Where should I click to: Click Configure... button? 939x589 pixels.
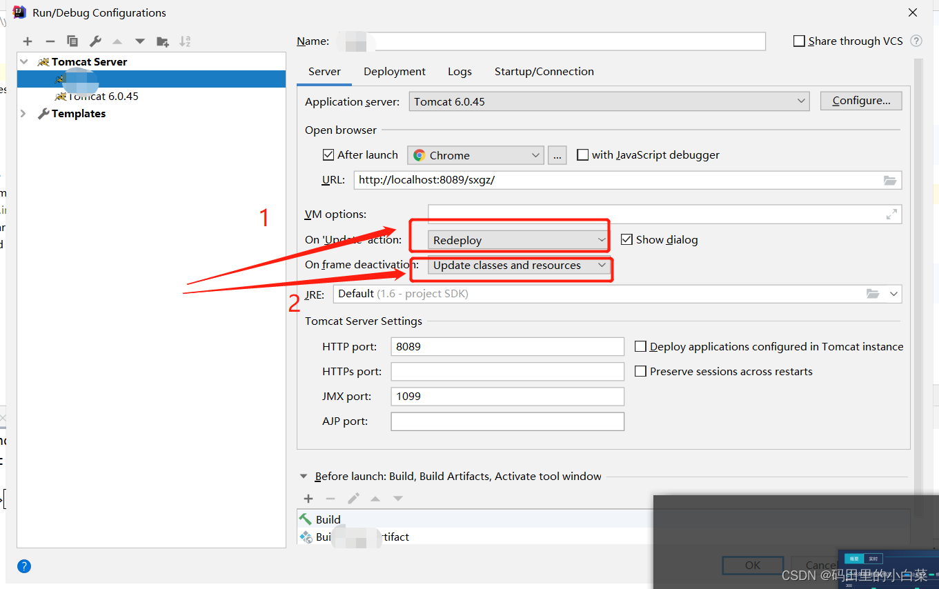coord(861,101)
